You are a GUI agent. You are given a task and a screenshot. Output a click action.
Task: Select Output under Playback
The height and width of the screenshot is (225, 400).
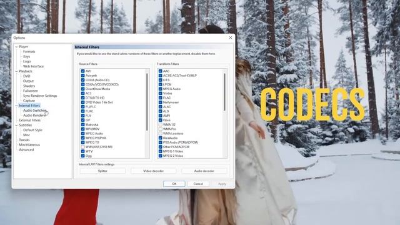tap(28, 81)
